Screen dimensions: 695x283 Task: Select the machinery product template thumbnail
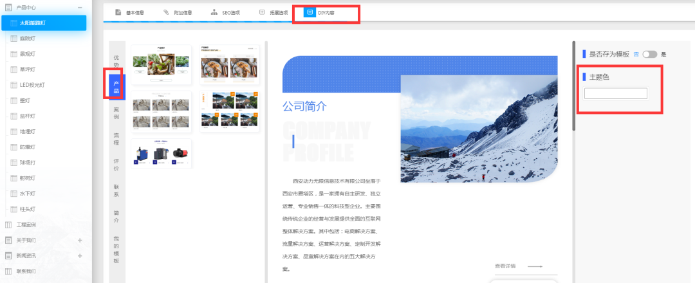coord(161,154)
